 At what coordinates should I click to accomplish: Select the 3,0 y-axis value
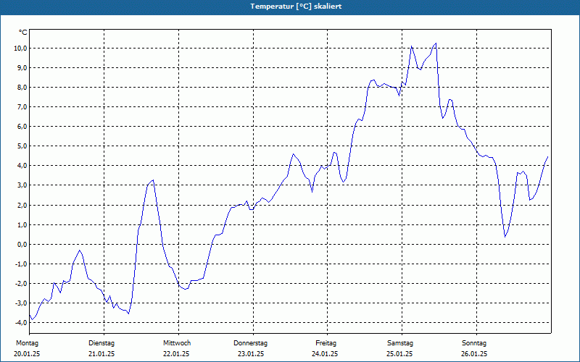(x=21, y=185)
